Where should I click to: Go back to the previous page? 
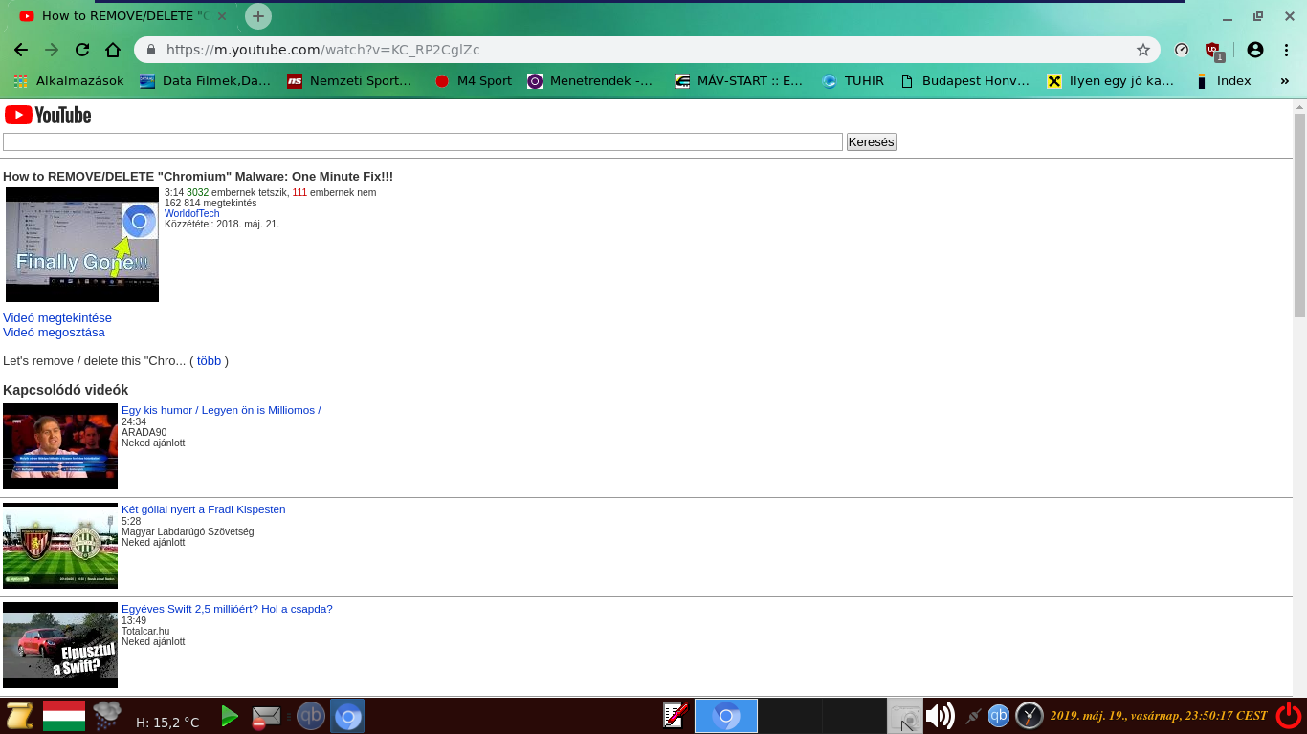click(x=21, y=50)
